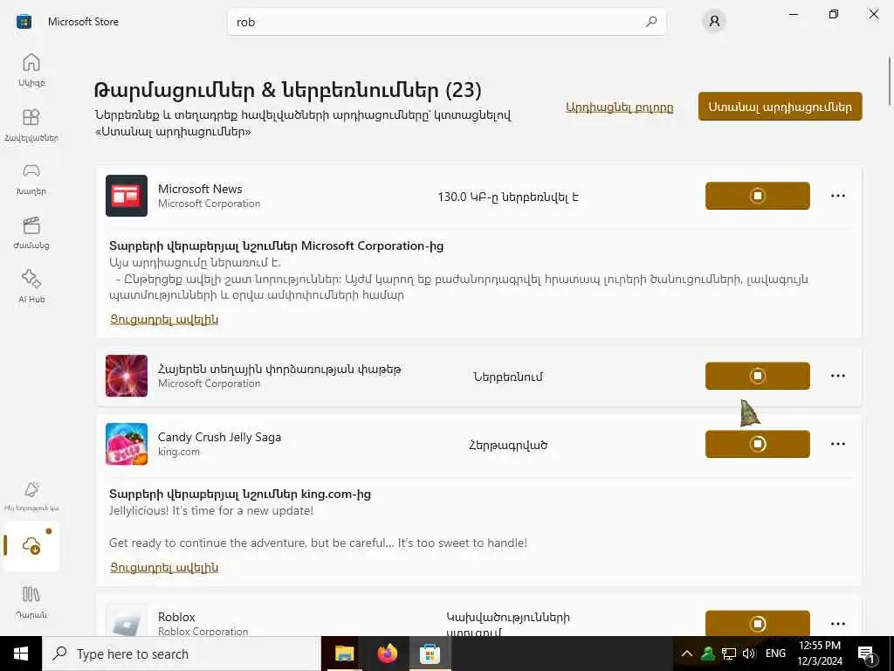Screen dimensions: 894x671
Task: Click the taskbar 'Type here to search' box
Action: click(x=182, y=654)
